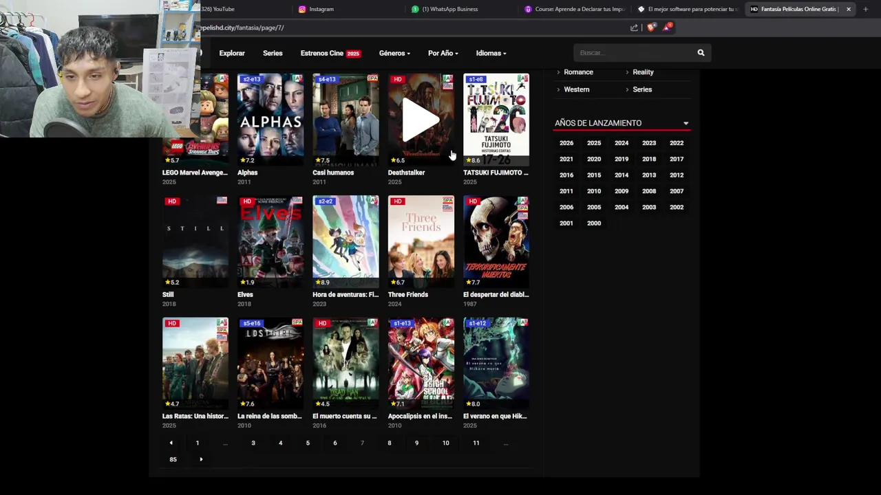Open El despertar del diablo poster
Image resolution: width=881 pixels, height=495 pixels.
click(496, 241)
